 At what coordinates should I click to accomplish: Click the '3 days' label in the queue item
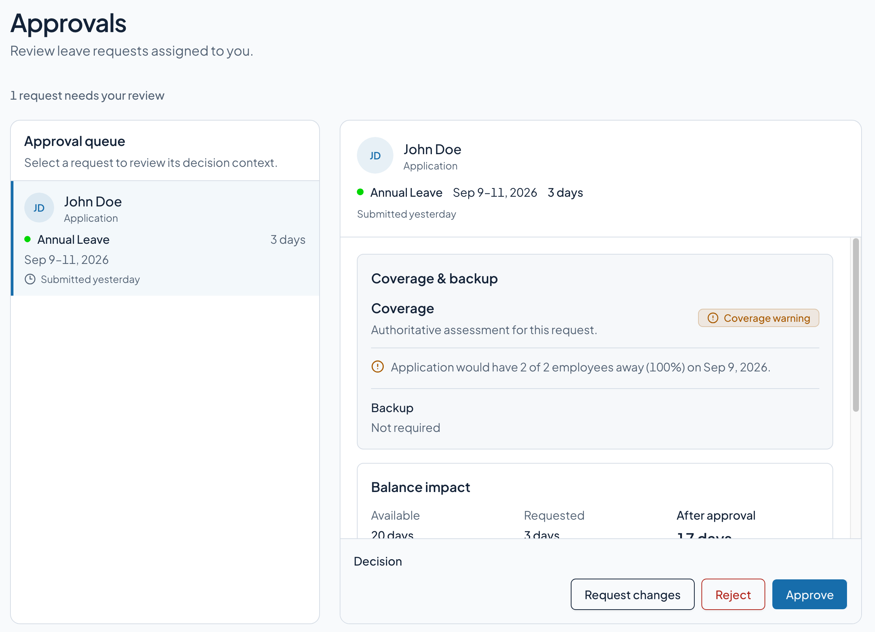[x=288, y=240]
